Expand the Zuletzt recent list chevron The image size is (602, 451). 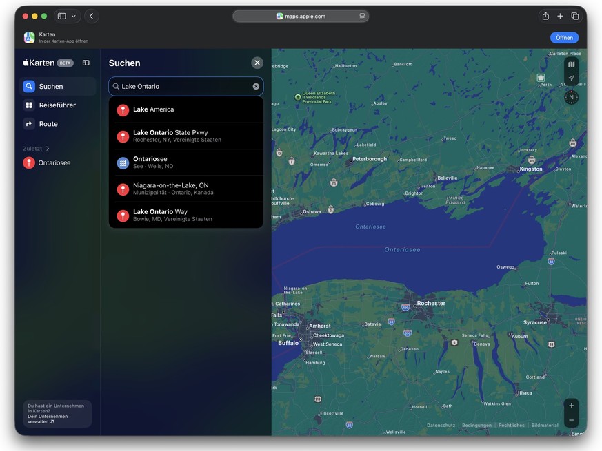[48, 149]
